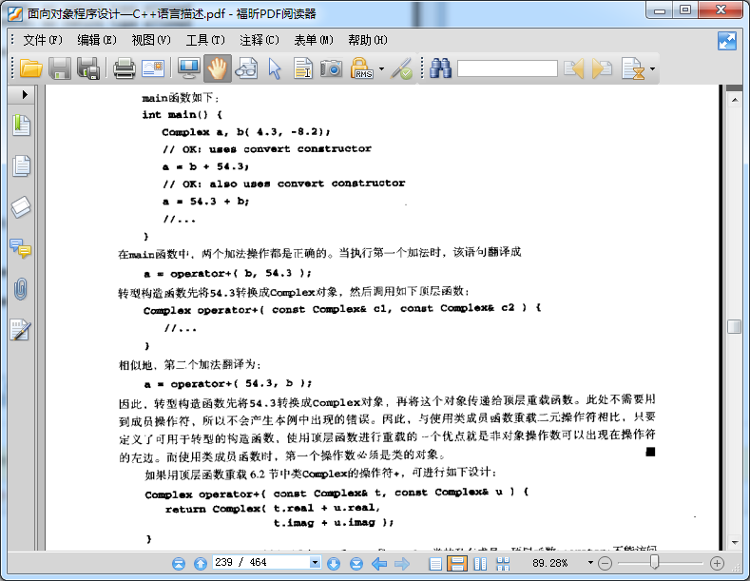Go to previous search result
Viewport: 750px width, 581px height.
(574, 68)
